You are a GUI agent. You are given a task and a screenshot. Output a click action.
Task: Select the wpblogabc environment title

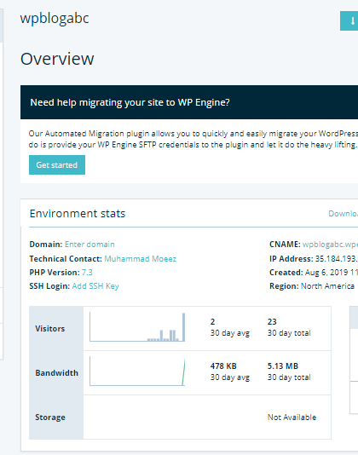(55, 18)
